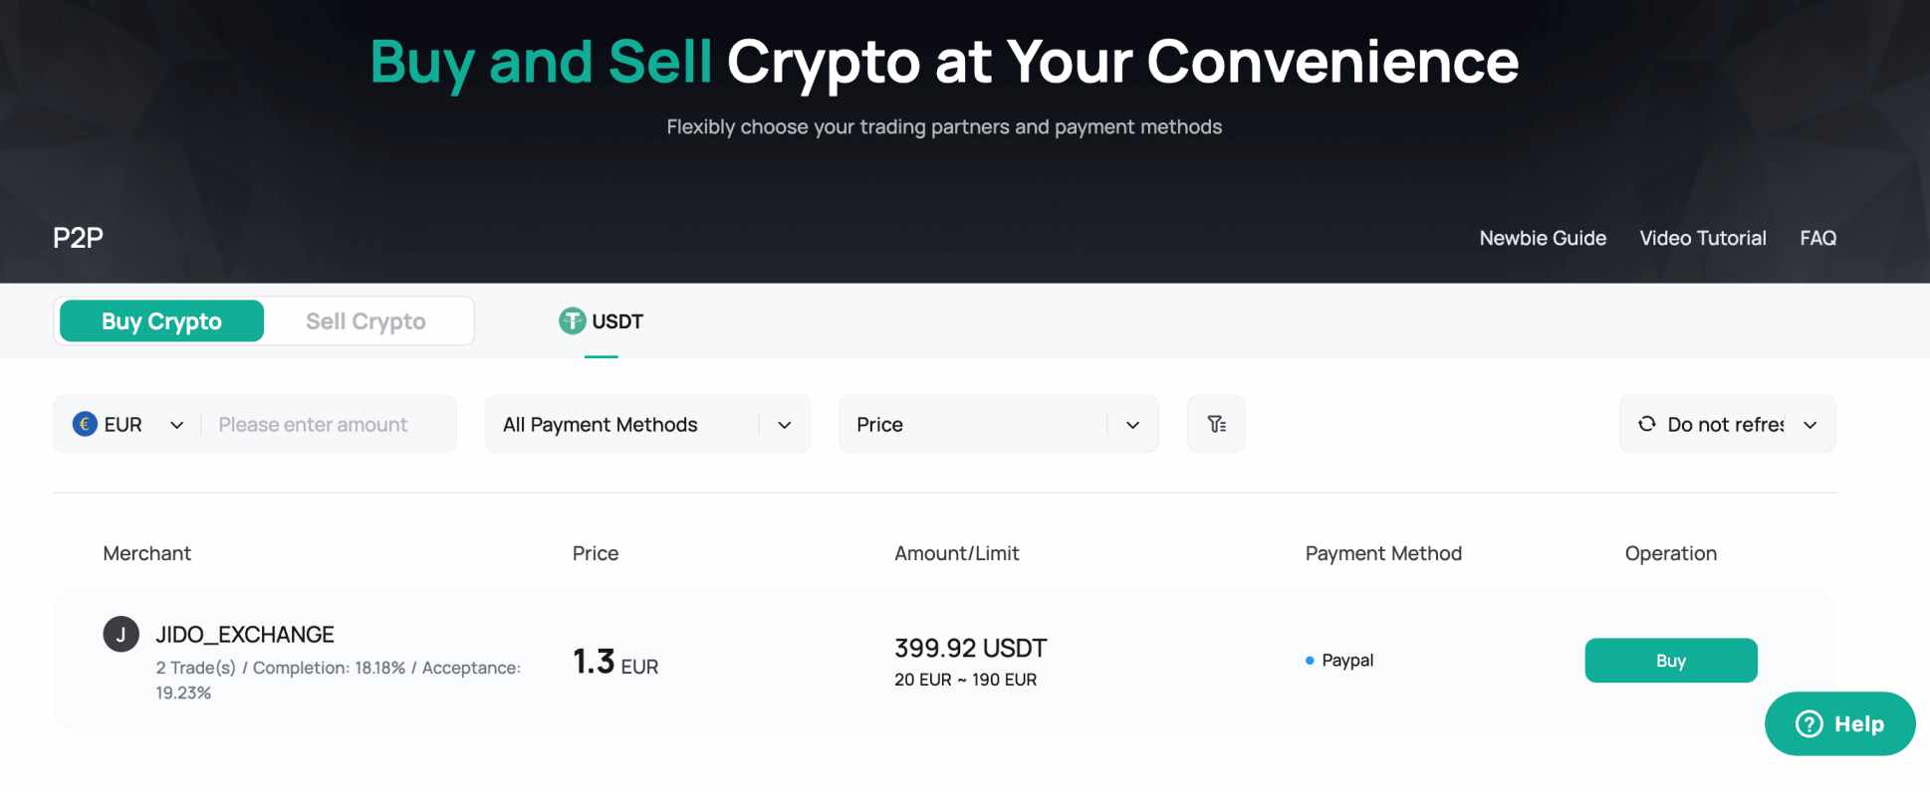Open the Video Tutorial link
This screenshot has width=1930, height=792.
click(x=1703, y=239)
